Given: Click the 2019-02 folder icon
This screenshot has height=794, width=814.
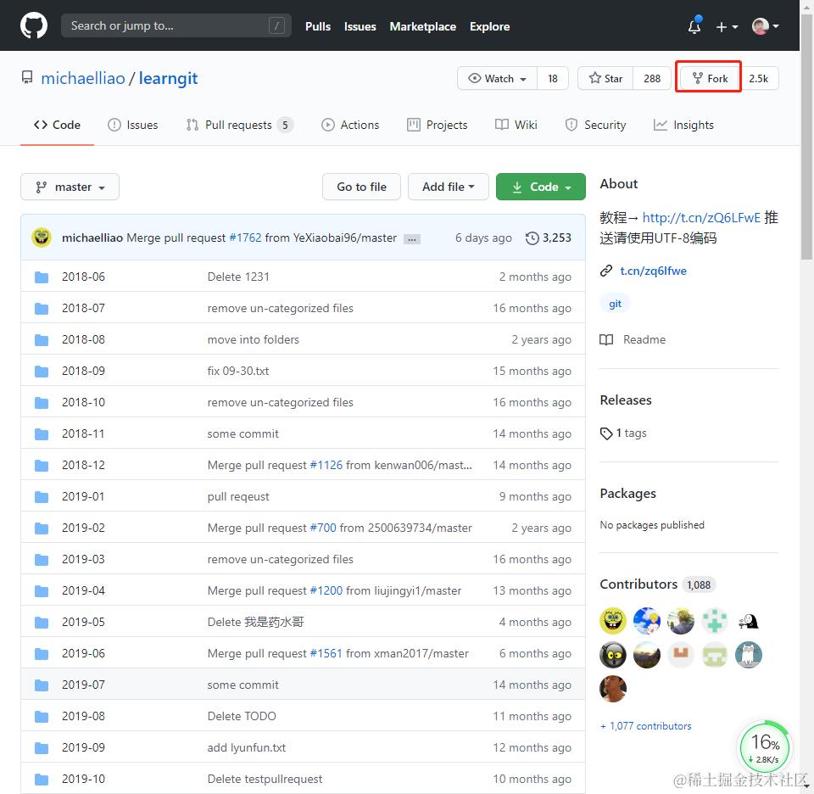Looking at the screenshot, I should pyautogui.click(x=42, y=528).
